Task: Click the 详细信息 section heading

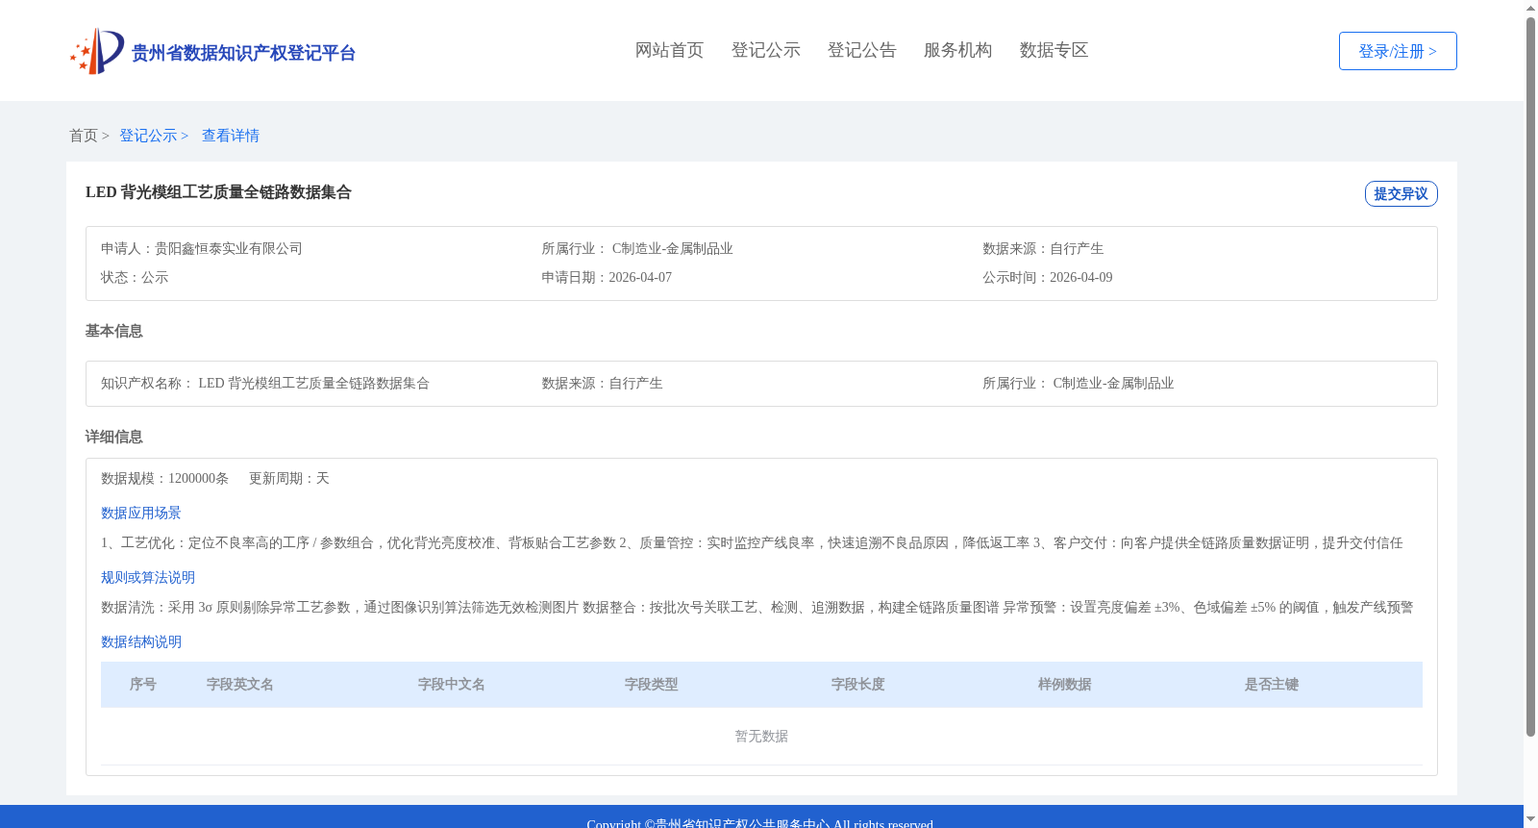Action: click(113, 437)
